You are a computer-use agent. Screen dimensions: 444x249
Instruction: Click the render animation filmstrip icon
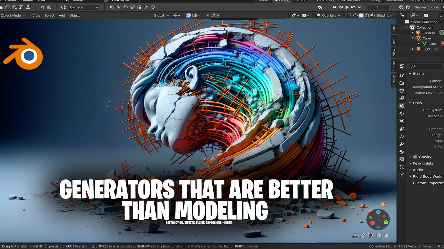click(x=28, y=7)
